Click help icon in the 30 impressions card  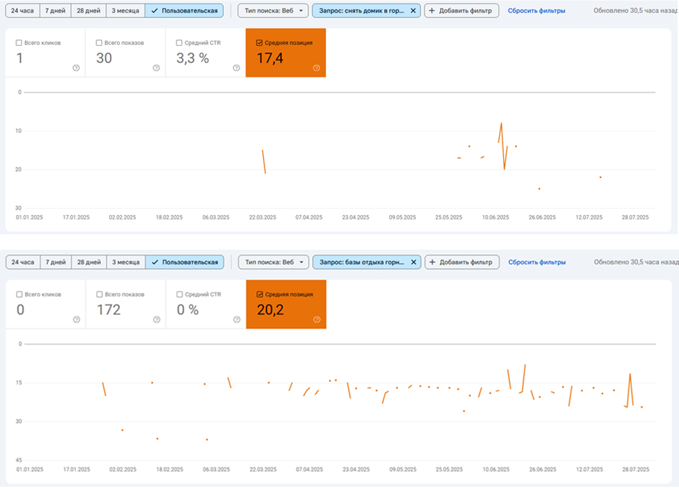coord(156,68)
